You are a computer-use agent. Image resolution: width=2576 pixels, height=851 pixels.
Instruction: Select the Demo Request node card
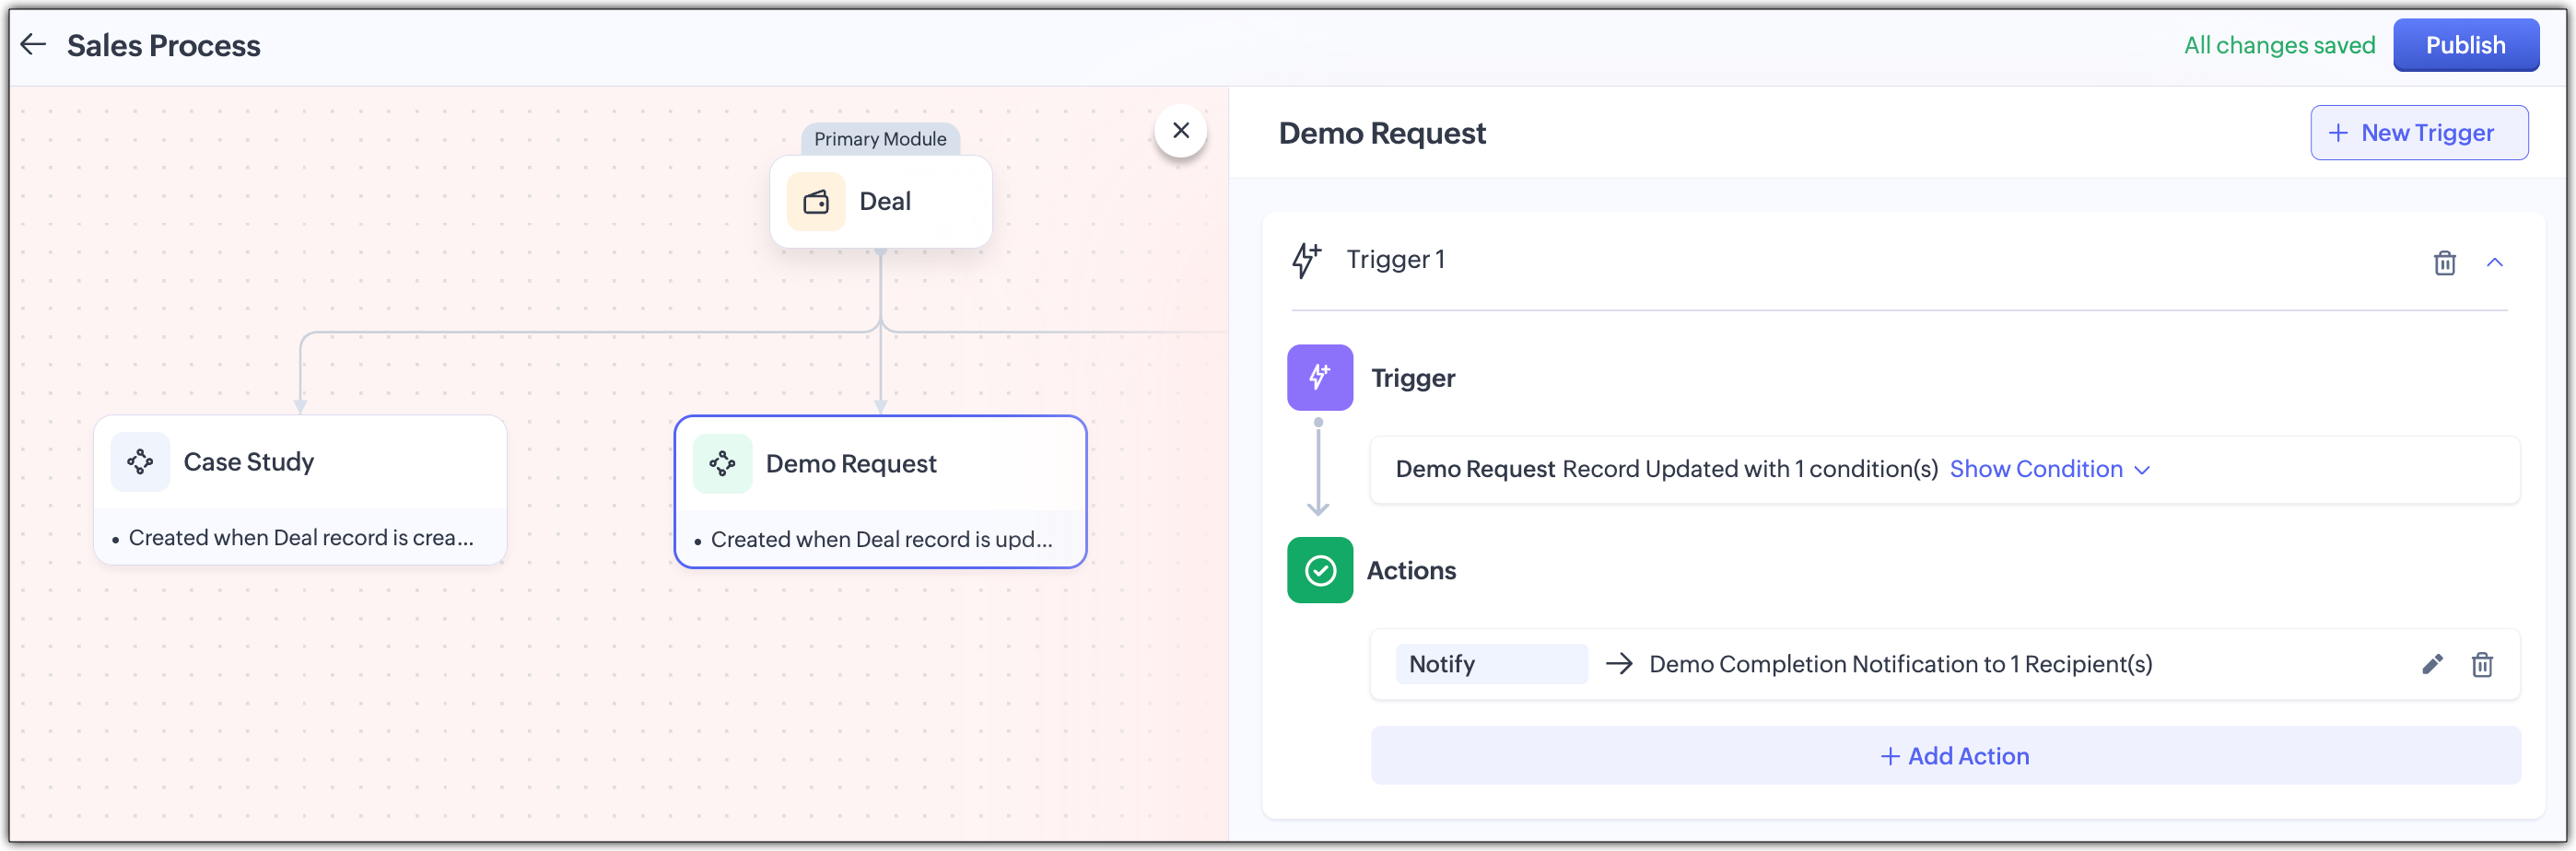tap(880, 492)
